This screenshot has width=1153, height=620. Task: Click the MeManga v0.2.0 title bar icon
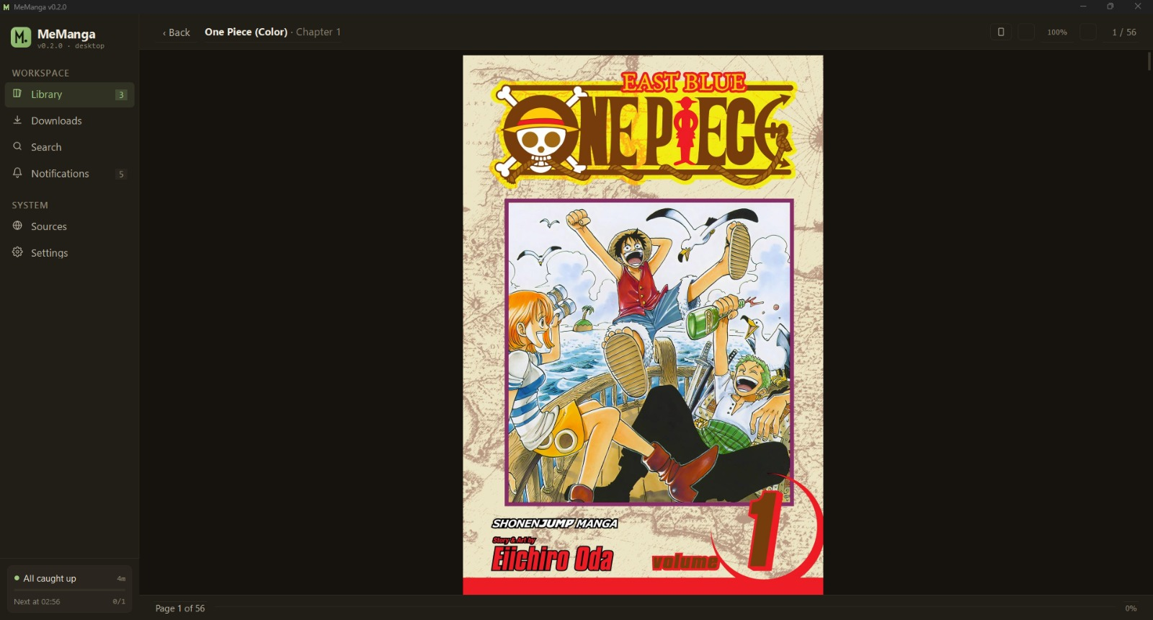[x=6, y=6]
